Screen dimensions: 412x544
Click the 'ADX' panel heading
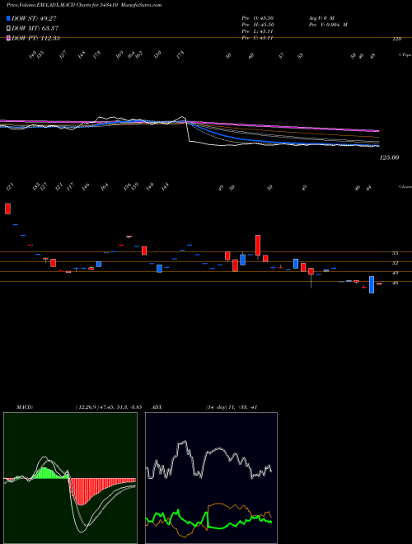[x=157, y=406]
